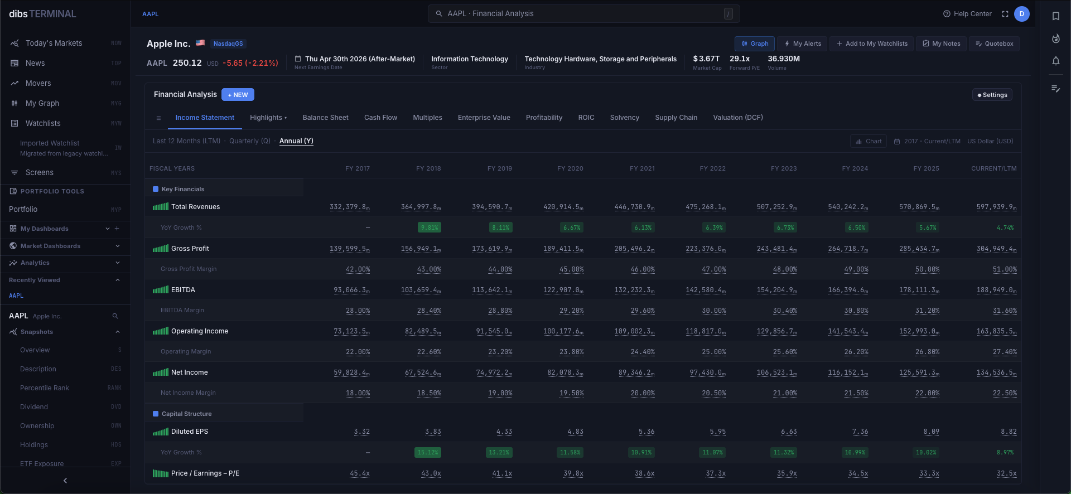Switch to Solvency tab
This screenshot has height=494, width=1071.
[x=624, y=118]
